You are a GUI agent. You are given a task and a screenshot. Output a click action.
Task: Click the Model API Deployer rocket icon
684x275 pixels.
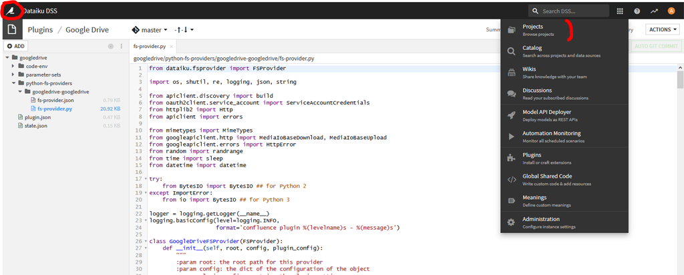(x=512, y=115)
